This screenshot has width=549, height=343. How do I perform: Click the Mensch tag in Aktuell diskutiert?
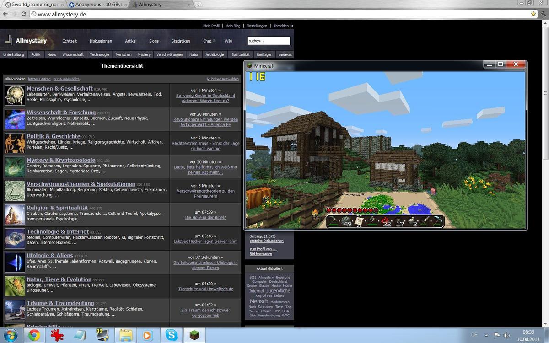[x=259, y=301]
